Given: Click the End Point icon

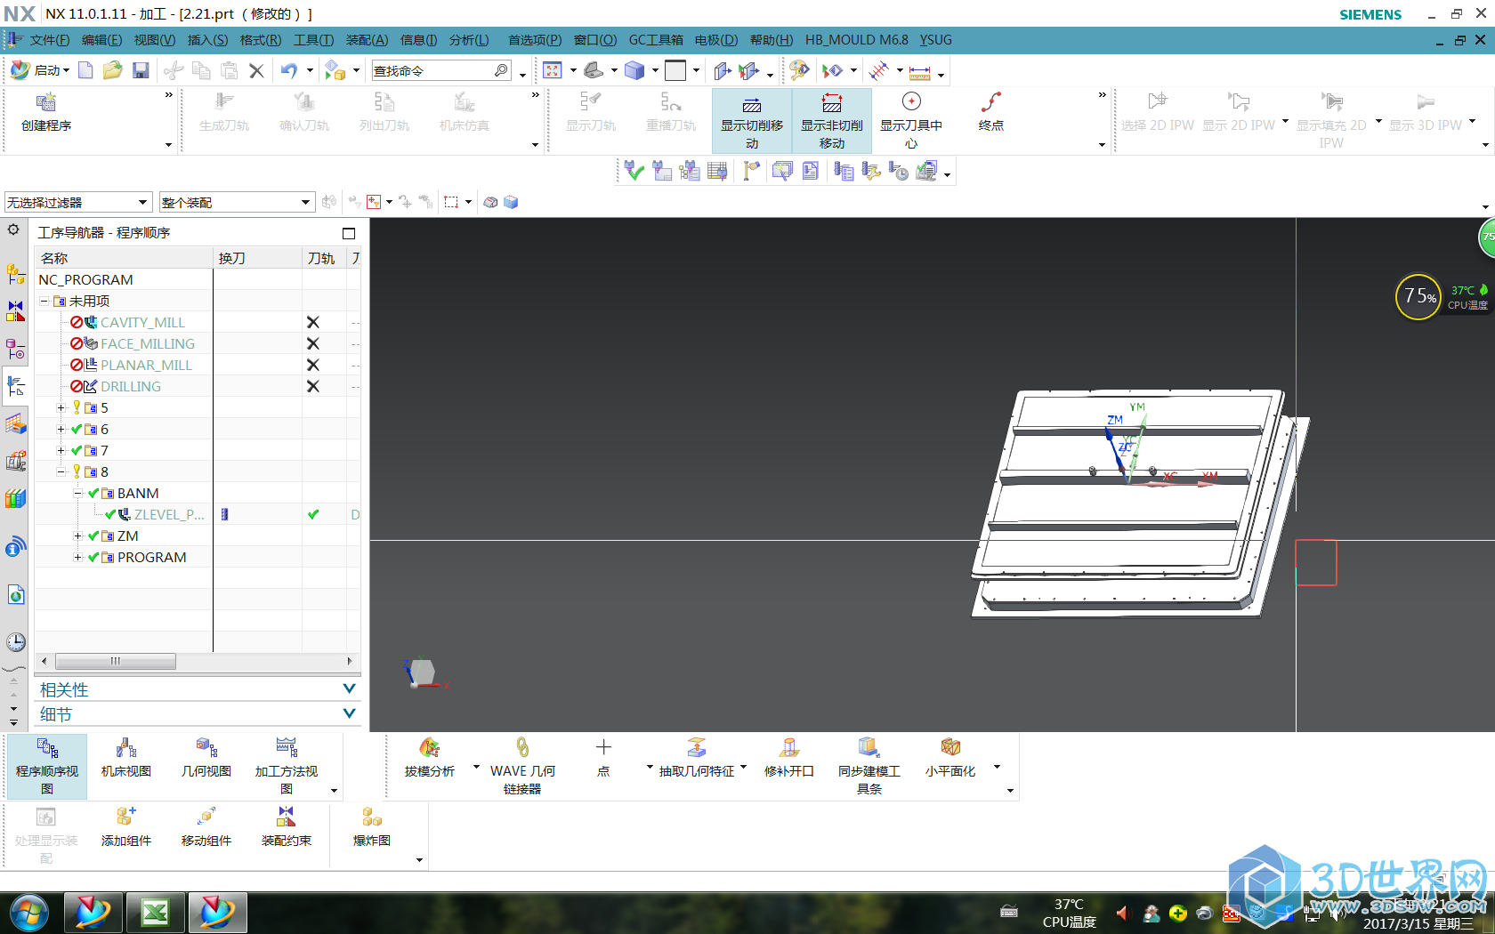Looking at the screenshot, I should pyautogui.click(x=990, y=101).
